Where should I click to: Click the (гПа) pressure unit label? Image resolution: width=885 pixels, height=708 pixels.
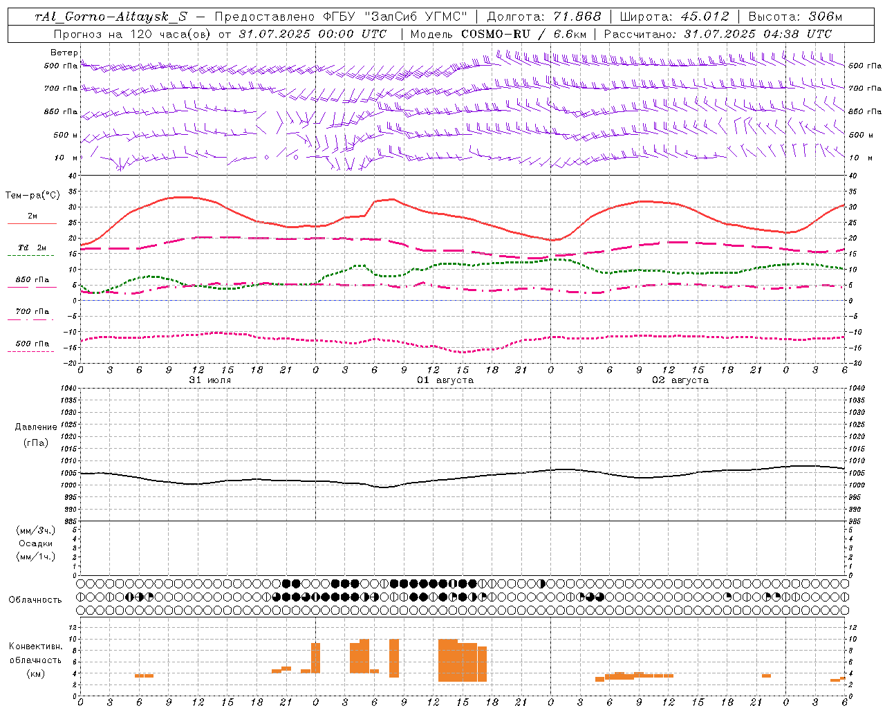(x=36, y=442)
